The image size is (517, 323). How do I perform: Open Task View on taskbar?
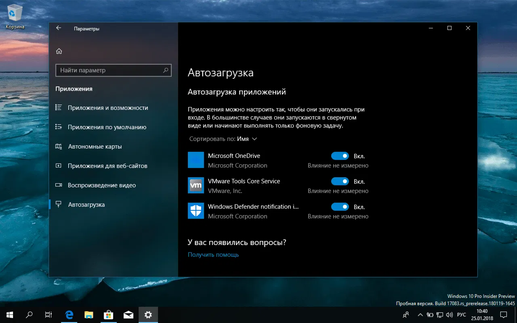tap(48, 315)
